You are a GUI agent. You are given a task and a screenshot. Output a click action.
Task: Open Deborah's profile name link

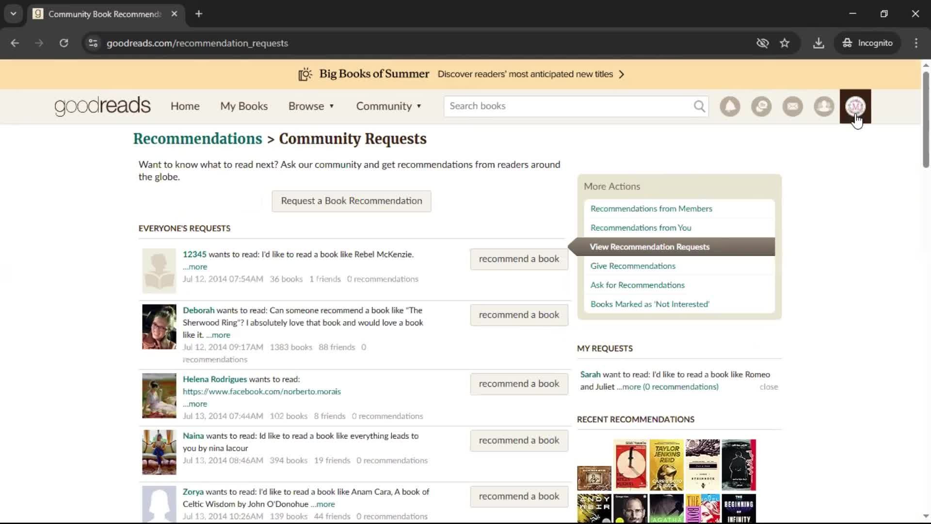click(198, 310)
